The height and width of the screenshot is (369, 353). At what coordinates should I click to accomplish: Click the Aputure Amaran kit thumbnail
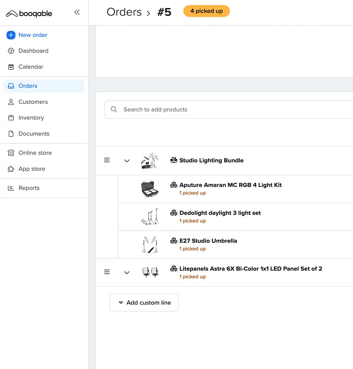[150, 189]
